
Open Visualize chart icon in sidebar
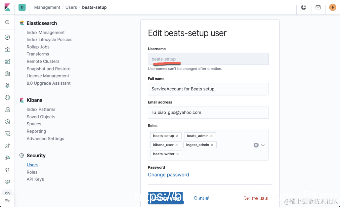tap(7, 49)
